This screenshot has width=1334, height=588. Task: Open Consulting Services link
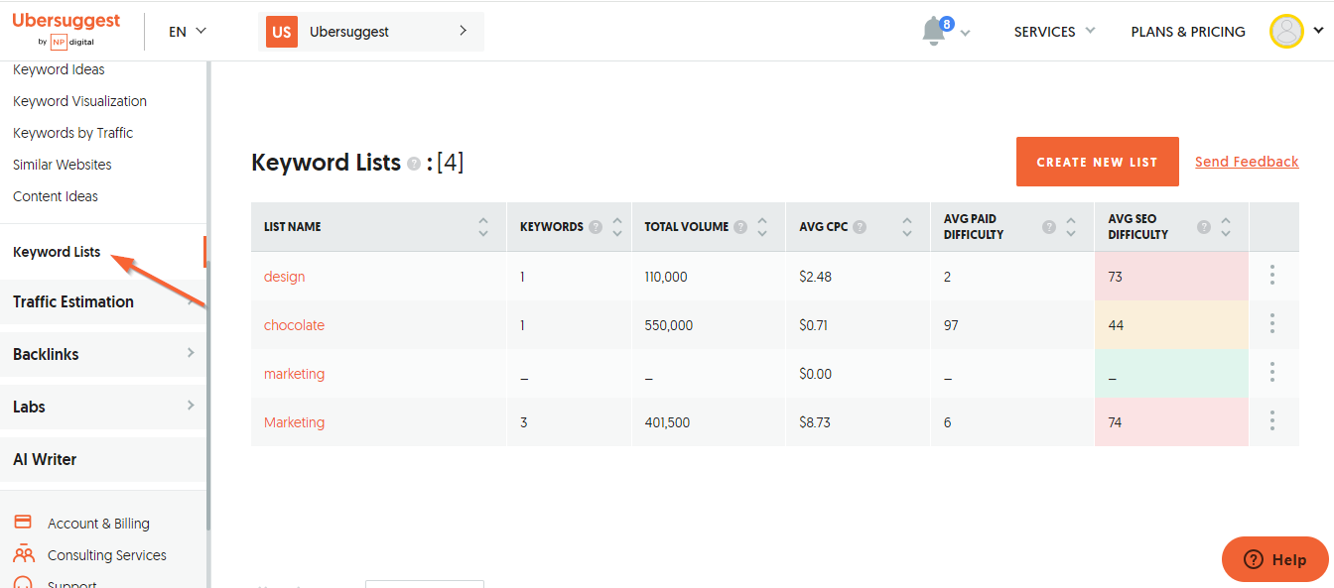click(x=107, y=555)
